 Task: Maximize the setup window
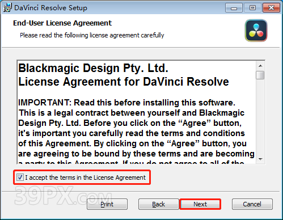click(252, 8)
